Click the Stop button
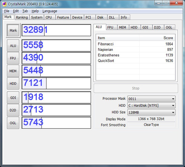185x167 pixels. point(136,88)
